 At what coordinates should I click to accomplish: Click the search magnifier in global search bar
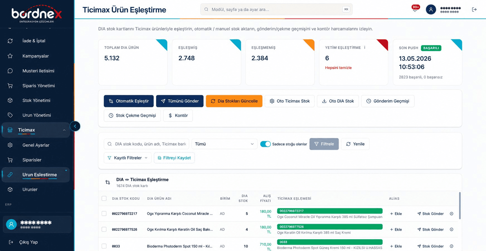click(206, 9)
